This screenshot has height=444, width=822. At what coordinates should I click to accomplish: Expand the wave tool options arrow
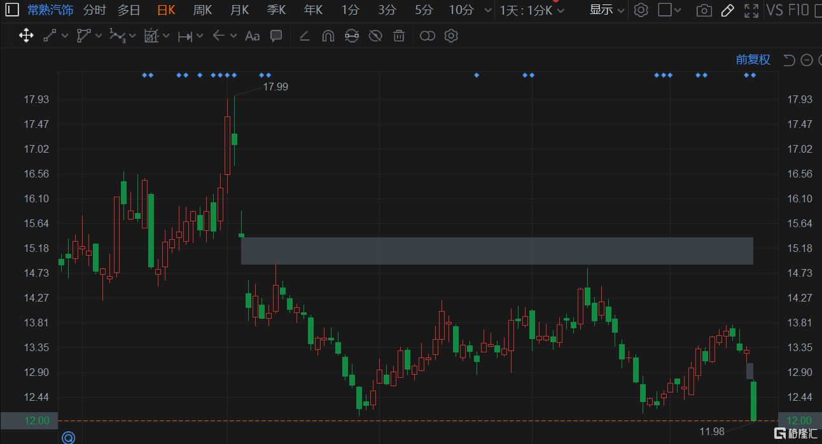coord(132,36)
